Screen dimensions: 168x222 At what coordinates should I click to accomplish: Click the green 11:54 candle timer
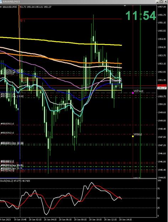click(x=141, y=16)
